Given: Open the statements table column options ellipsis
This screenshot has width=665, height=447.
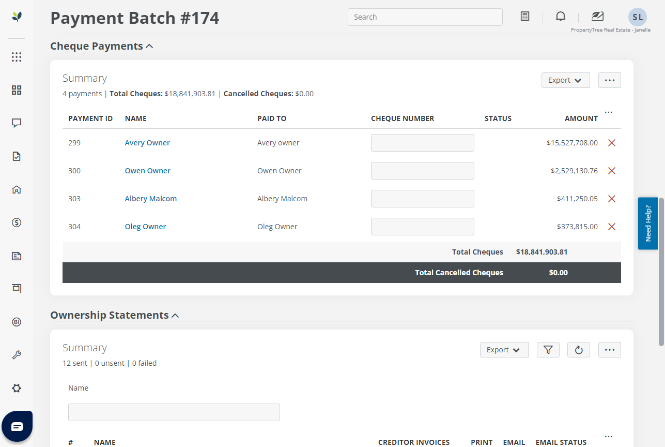Looking at the screenshot, I should [609, 436].
